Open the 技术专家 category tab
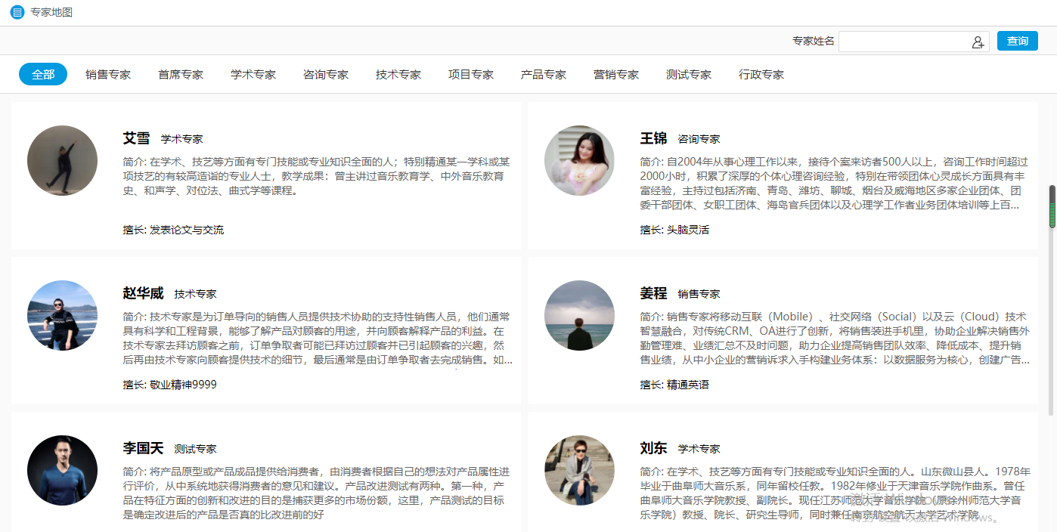 (398, 74)
